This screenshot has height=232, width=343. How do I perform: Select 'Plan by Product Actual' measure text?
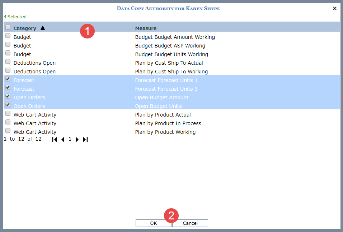coord(163,115)
